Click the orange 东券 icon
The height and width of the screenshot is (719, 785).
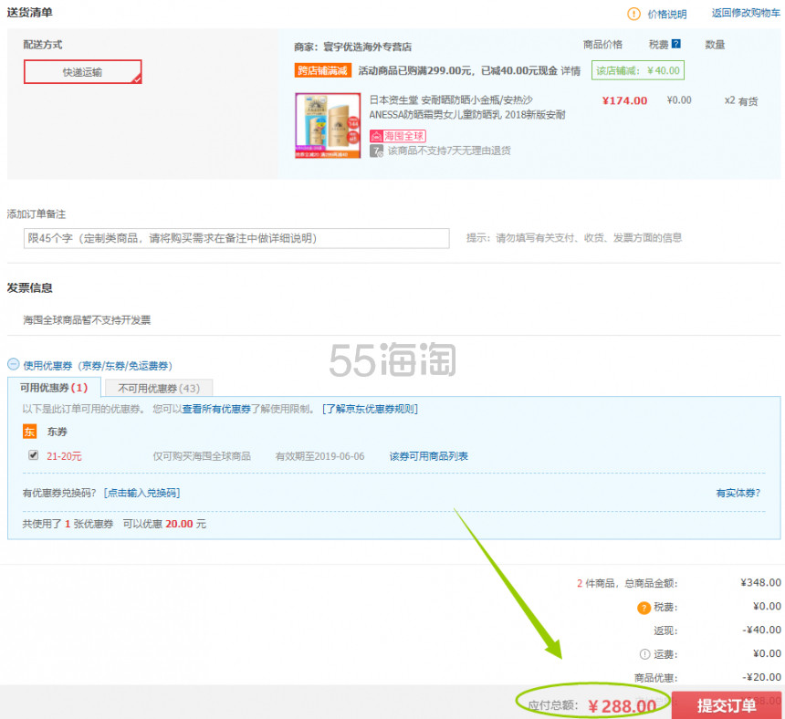(29, 432)
